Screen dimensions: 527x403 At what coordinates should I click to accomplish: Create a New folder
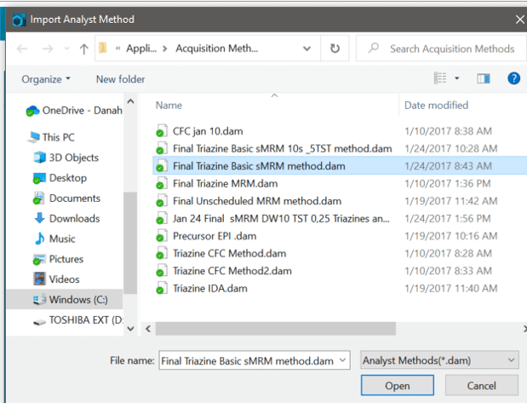click(x=120, y=79)
